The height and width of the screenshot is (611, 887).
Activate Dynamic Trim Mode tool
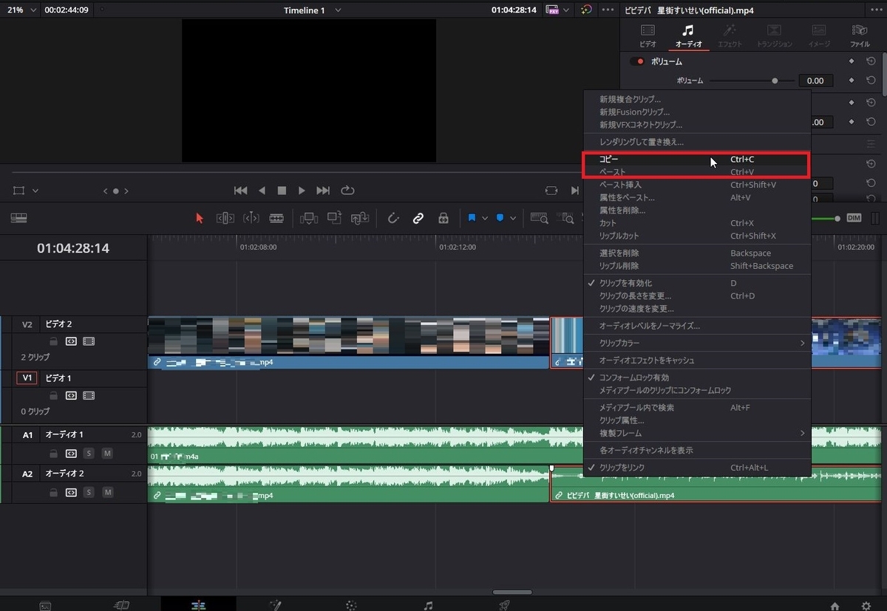tap(251, 218)
